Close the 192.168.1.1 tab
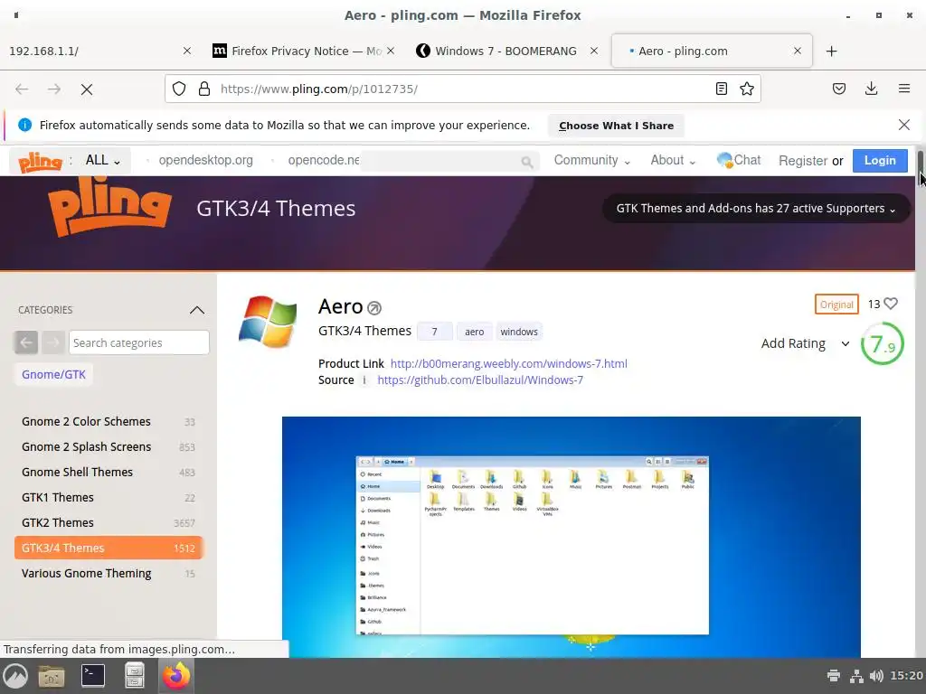Image resolution: width=926 pixels, height=694 pixels. (x=186, y=52)
